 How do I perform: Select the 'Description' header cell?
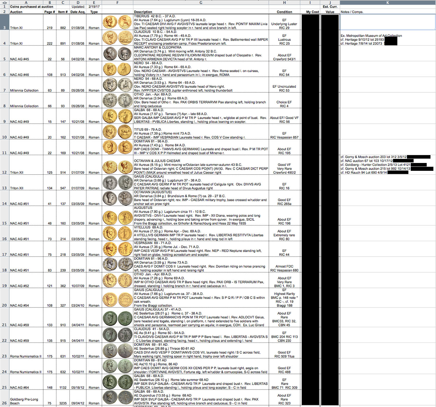pyautogui.click(x=143, y=12)
